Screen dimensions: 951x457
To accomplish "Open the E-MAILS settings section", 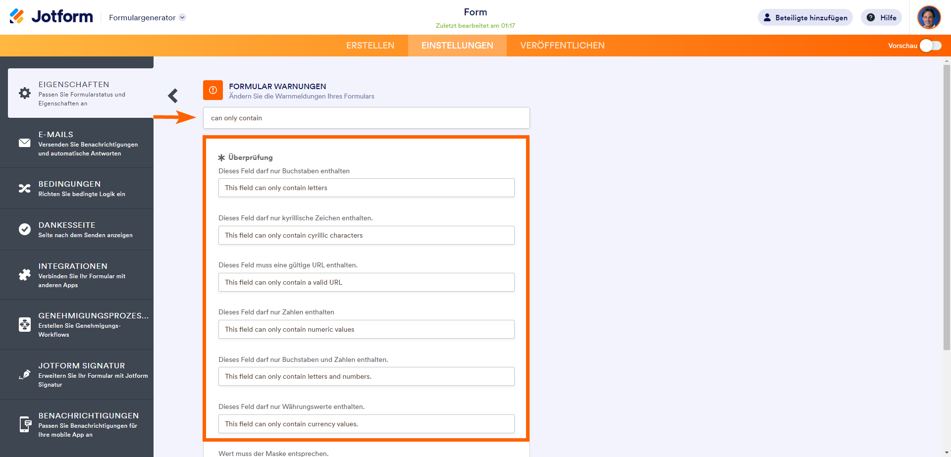I will click(77, 143).
